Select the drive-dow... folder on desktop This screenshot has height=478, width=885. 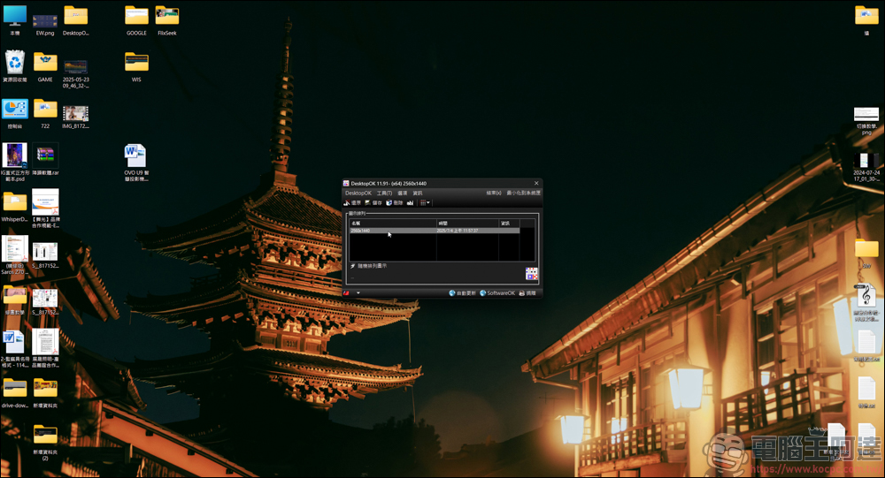point(15,393)
